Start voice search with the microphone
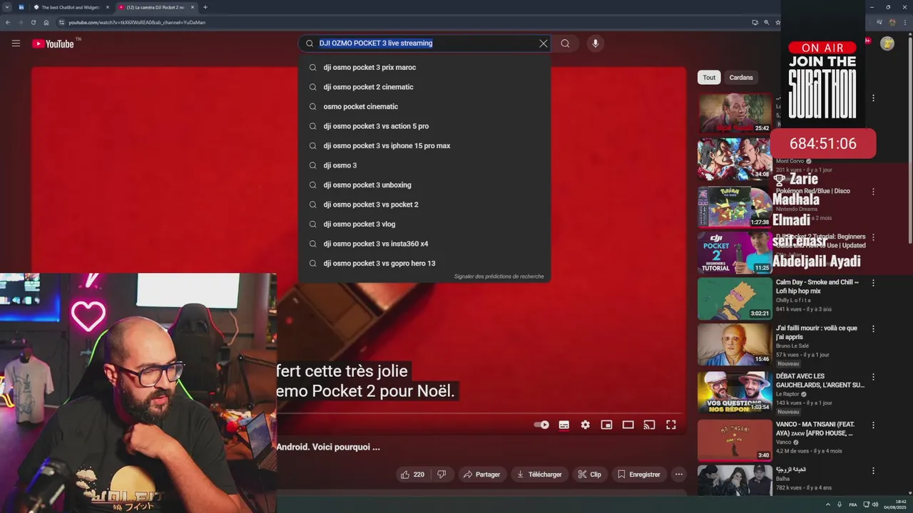This screenshot has width=913, height=513. coord(596,43)
